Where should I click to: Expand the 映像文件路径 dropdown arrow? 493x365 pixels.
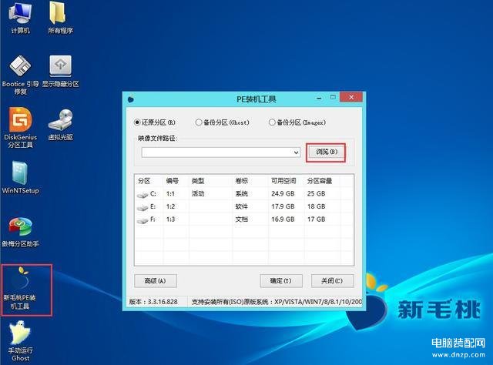click(297, 152)
